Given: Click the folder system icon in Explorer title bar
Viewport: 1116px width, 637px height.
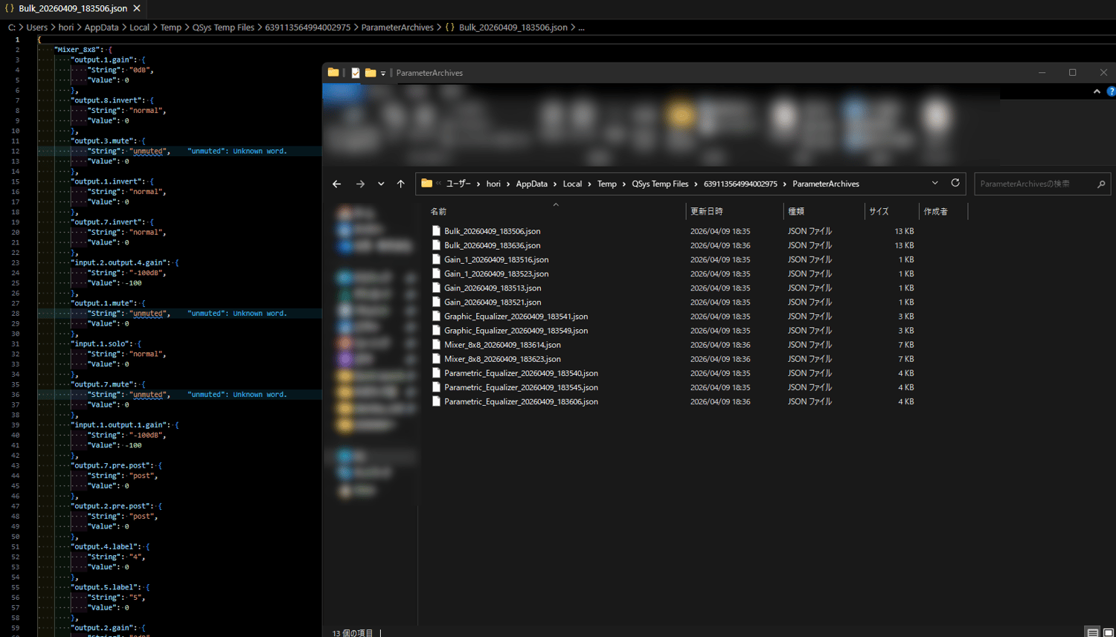Looking at the screenshot, I should click(333, 73).
